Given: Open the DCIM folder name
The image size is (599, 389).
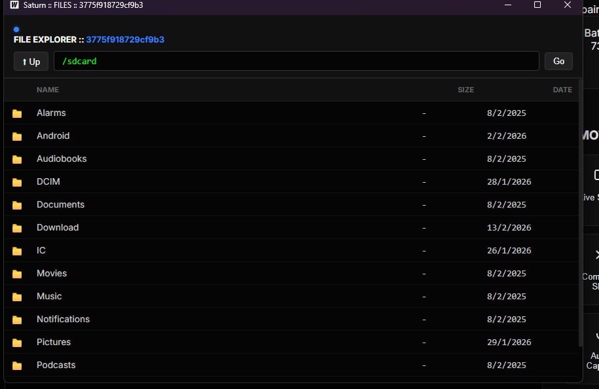Looking at the screenshot, I should 48,181.
